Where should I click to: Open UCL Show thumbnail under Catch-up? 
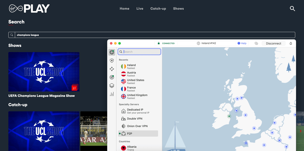(44, 131)
